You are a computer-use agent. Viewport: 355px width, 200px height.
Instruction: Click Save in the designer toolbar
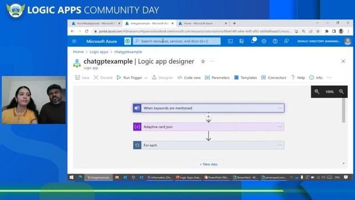tap(82, 78)
